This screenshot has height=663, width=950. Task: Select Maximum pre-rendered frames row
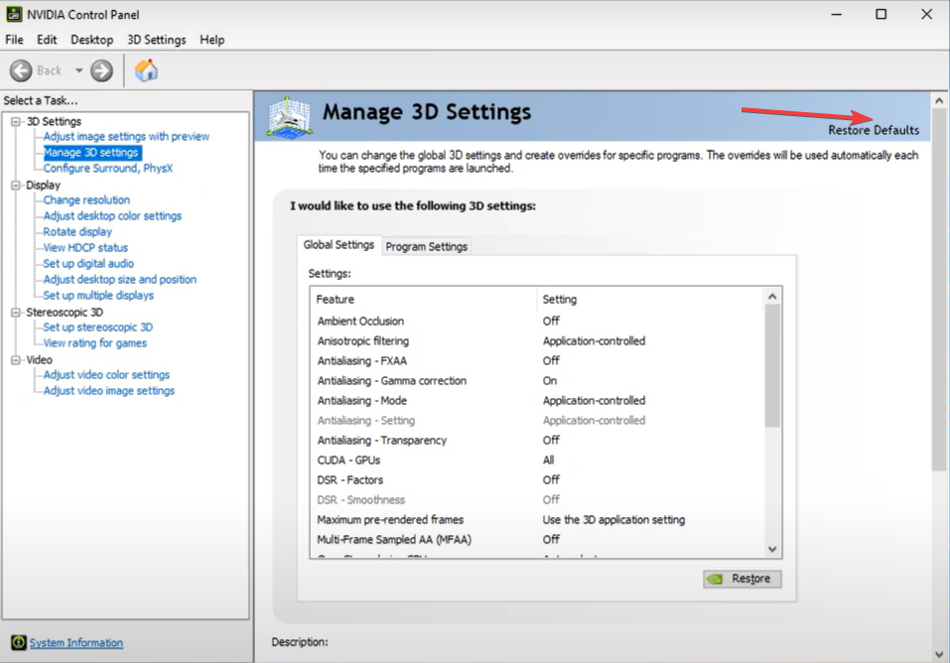tap(538, 520)
